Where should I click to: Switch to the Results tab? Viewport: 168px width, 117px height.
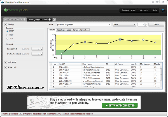click(52, 30)
